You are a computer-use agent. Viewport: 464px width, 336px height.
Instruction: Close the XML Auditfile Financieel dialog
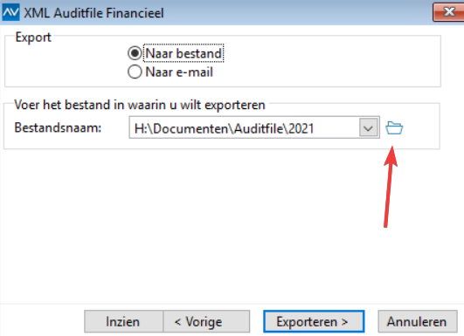pos(448,12)
